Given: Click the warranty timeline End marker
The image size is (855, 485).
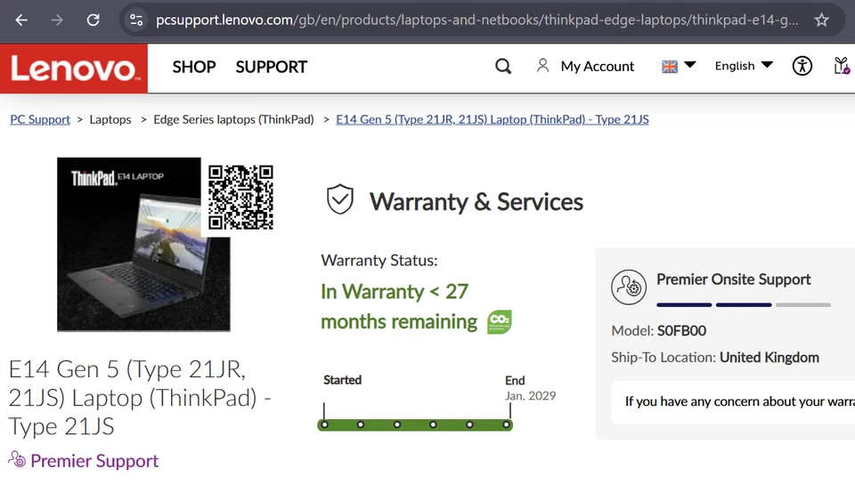Looking at the screenshot, I should point(507,424).
